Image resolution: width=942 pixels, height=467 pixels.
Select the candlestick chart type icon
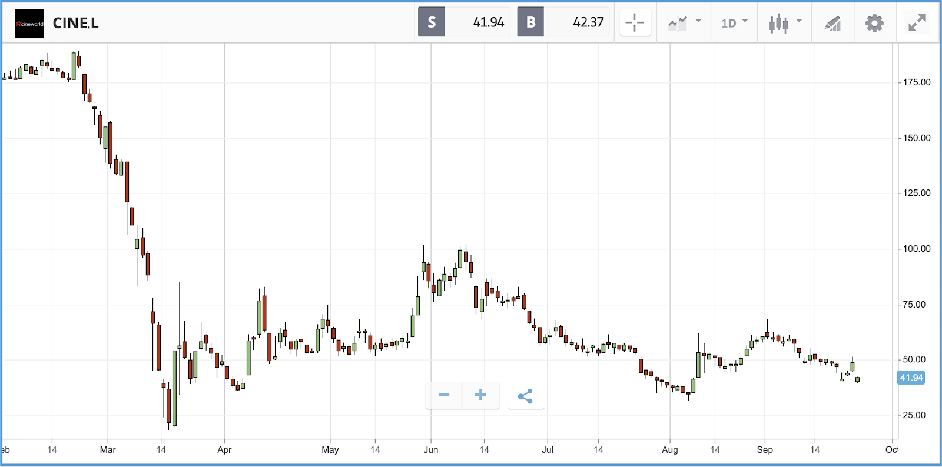[x=778, y=24]
